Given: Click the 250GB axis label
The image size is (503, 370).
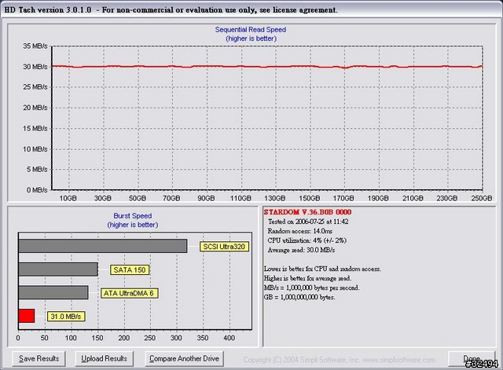Looking at the screenshot, I should click(482, 198).
